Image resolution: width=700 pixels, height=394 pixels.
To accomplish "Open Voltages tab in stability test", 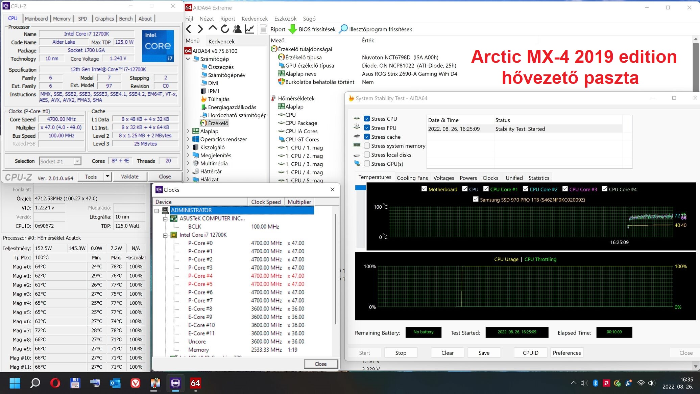I will (443, 178).
